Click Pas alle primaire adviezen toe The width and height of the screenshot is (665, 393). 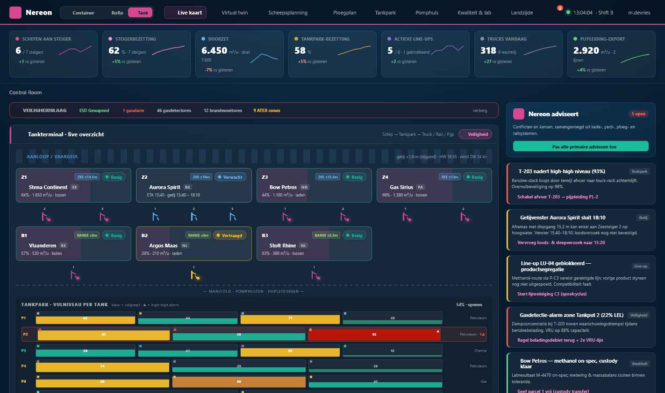pos(581,147)
